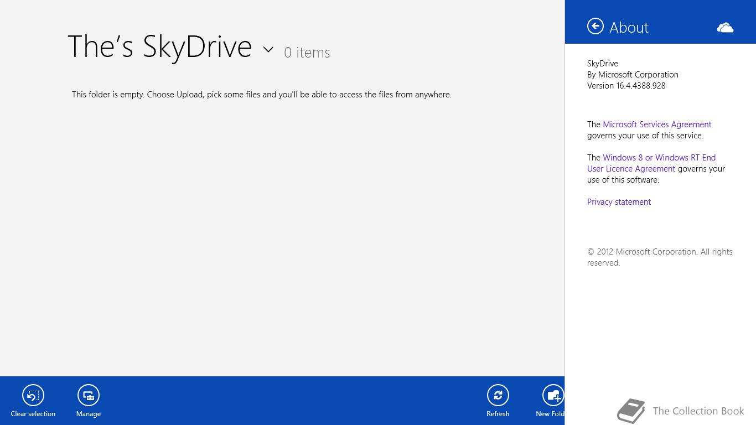The height and width of the screenshot is (425, 756).
Task: Click the "© 2012 Microsoft Corporation" copyright text
Action: pyautogui.click(x=660, y=257)
